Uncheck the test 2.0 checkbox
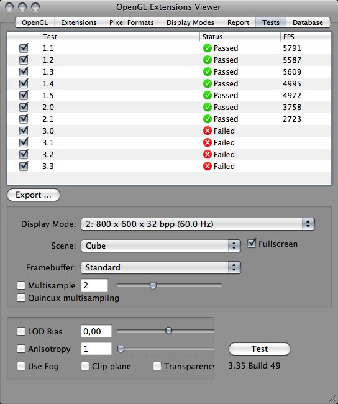This screenshot has width=338, height=404. [24, 107]
